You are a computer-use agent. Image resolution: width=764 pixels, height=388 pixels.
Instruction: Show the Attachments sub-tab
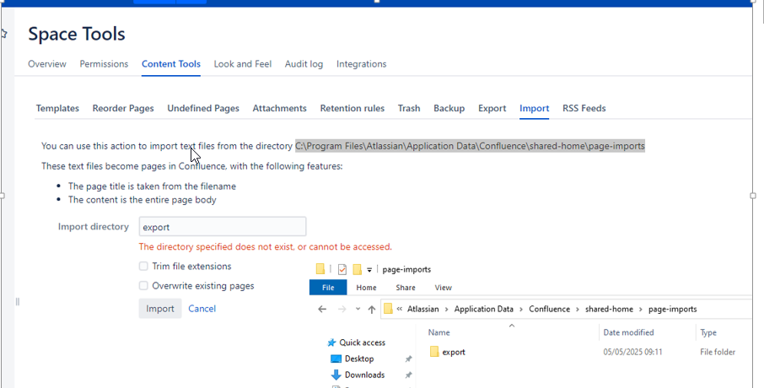tap(280, 108)
